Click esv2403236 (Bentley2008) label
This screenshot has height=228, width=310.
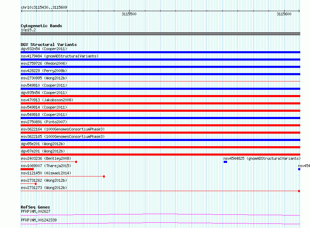[x=46, y=158]
